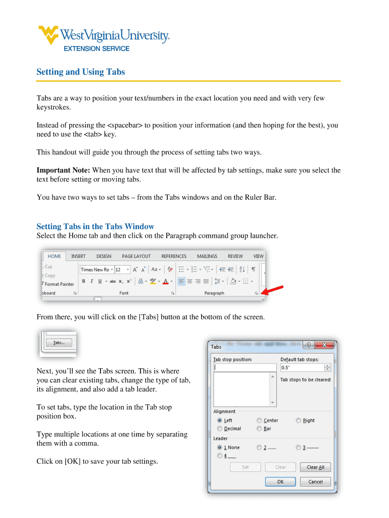Click the Show/Hide paragraph marks icon

tap(253, 270)
